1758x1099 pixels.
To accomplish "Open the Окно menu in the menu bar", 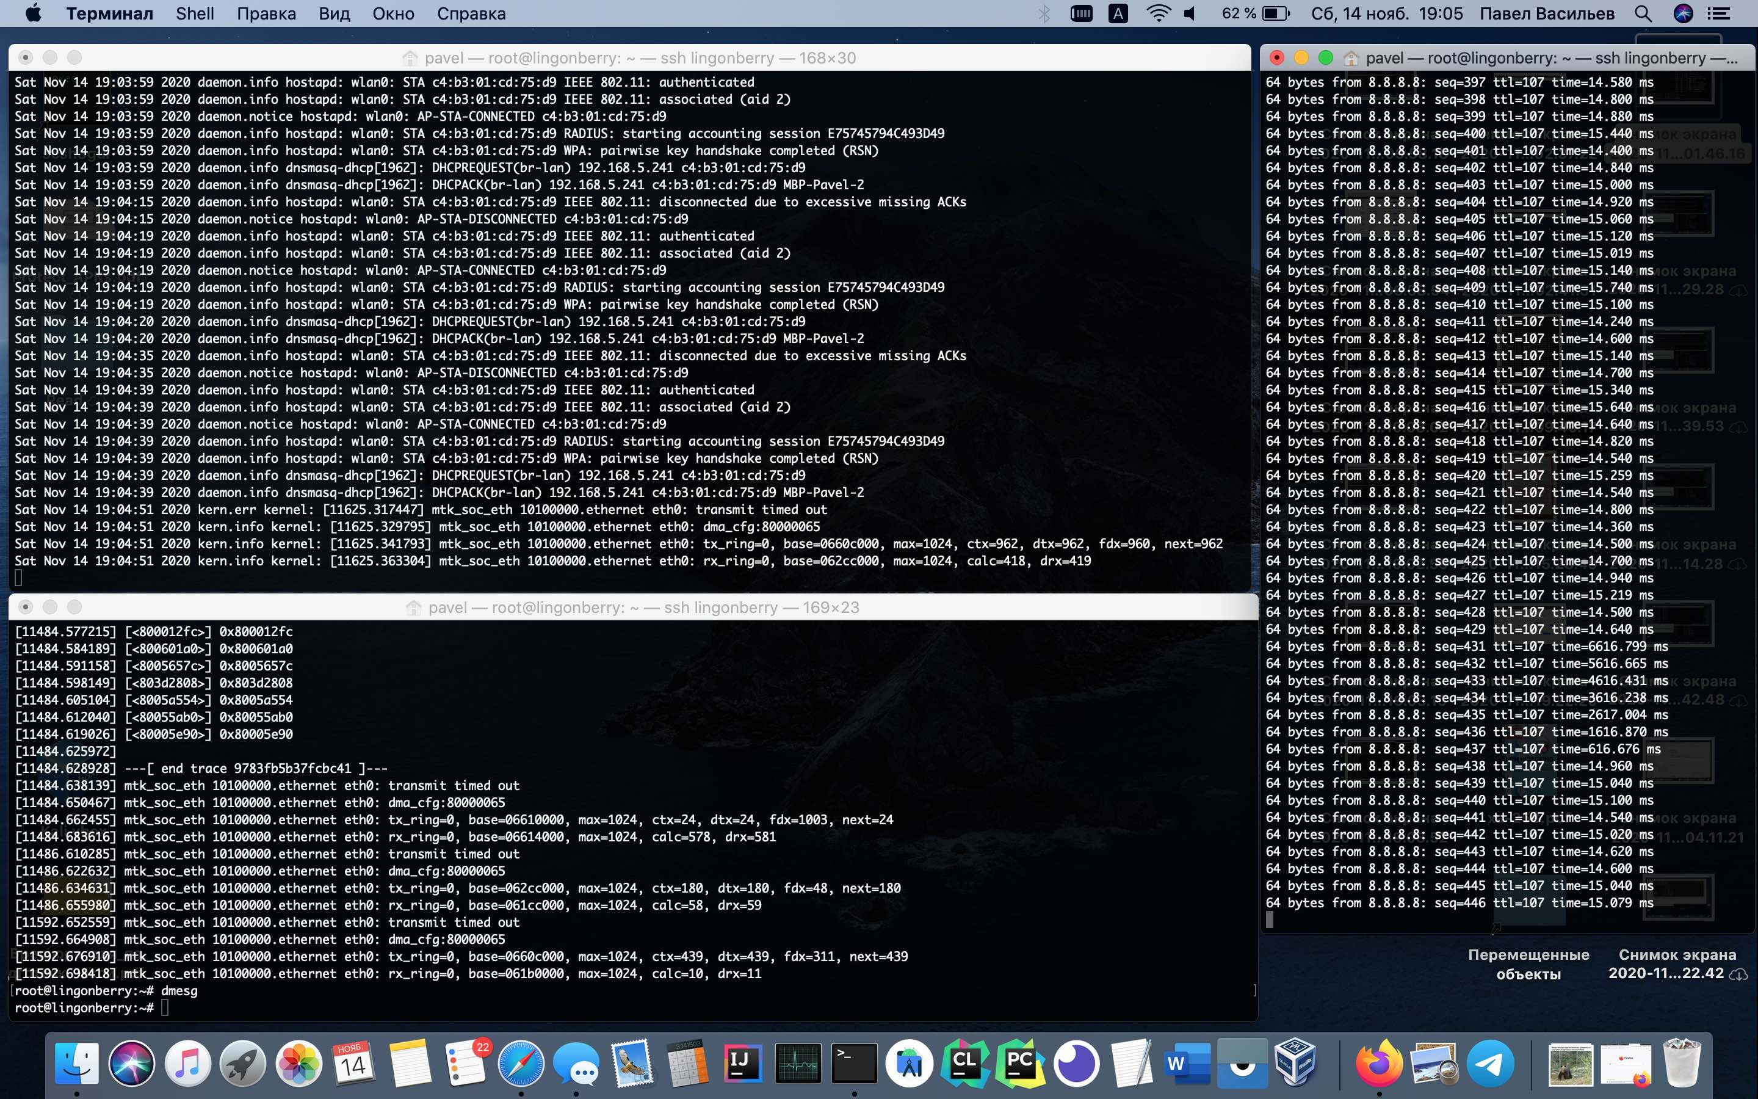I will (394, 13).
